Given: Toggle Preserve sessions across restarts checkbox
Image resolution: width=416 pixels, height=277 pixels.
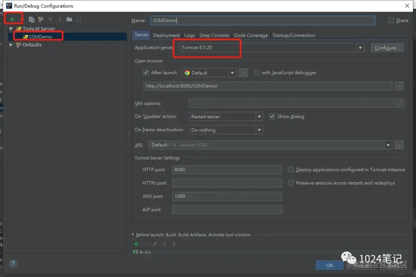Looking at the screenshot, I should click(x=291, y=183).
